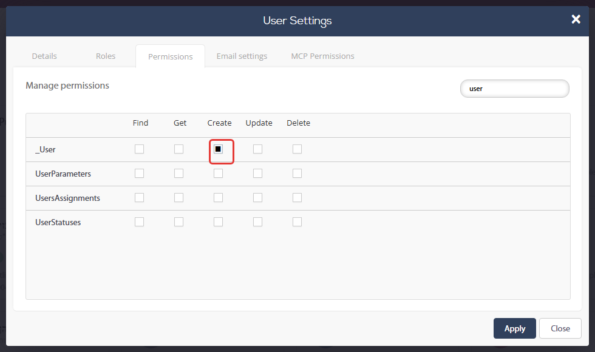
Task: Check Delete for UserParameters
Action: [297, 174]
